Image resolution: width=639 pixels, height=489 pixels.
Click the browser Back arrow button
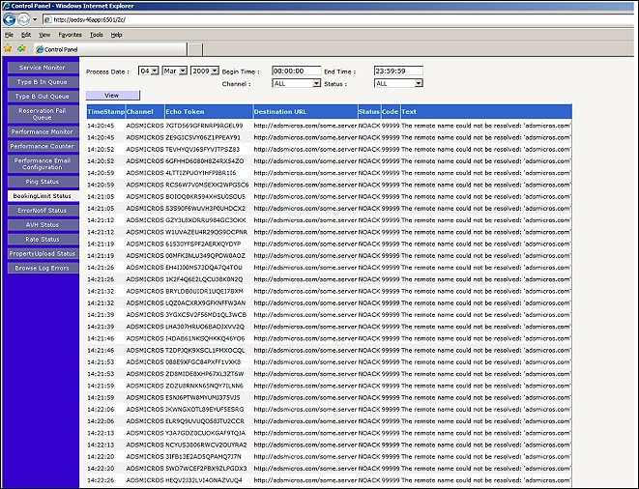coord(10,19)
